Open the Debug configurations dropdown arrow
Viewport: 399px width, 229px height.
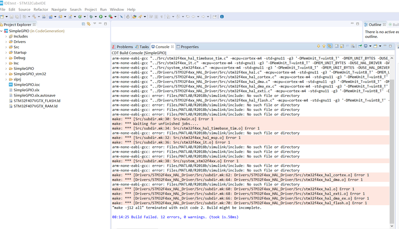96,17
